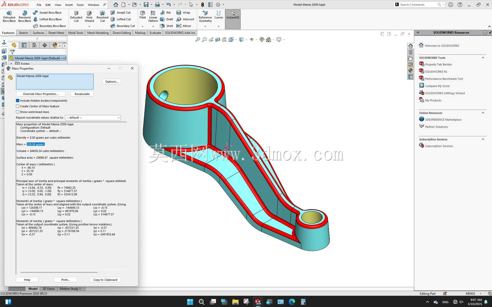Open the Hole Wizard
The width and height of the screenshot is (492, 307).
tap(89, 17)
